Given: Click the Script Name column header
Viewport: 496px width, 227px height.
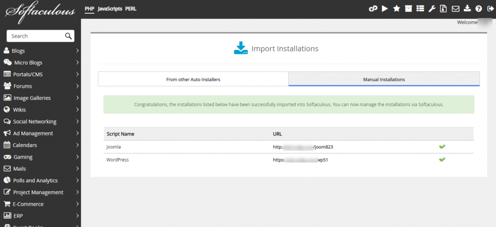Looking at the screenshot, I should [x=121, y=134].
